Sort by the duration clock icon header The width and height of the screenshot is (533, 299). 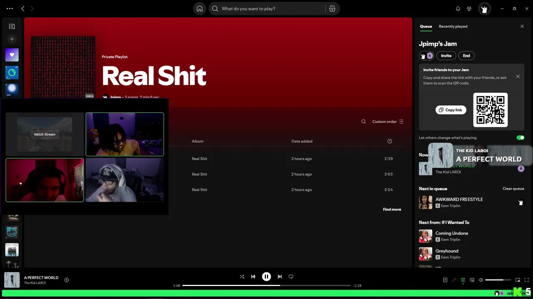[x=390, y=141]
